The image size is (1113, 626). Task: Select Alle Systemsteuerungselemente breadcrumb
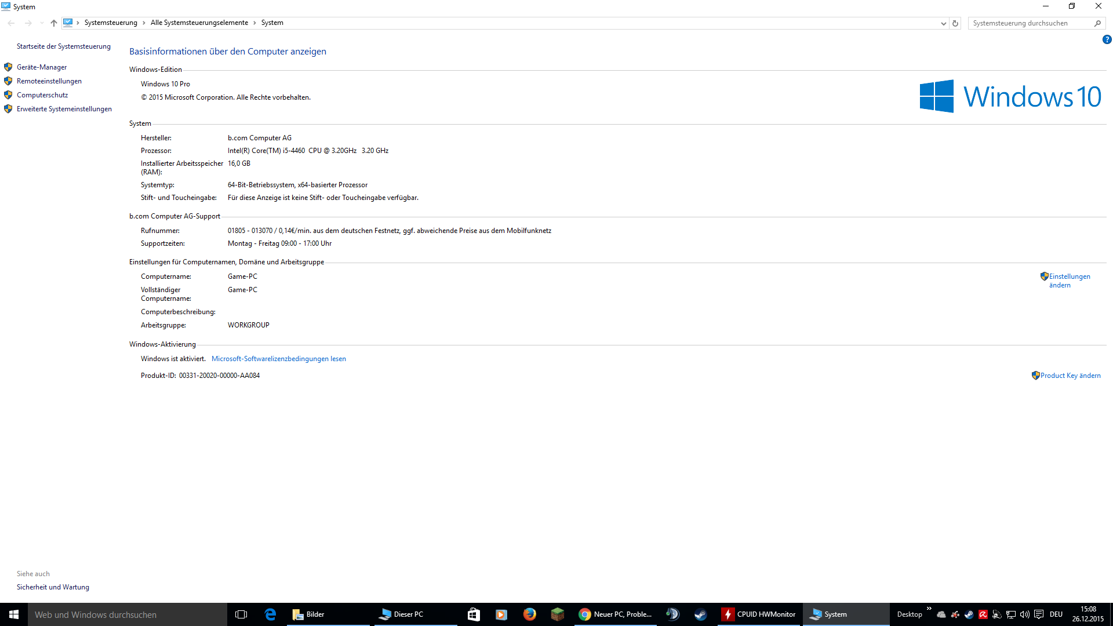click(199, 23)
